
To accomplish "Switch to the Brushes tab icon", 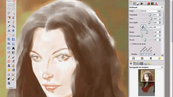I will pyautogui.click(x=138, y=4).
